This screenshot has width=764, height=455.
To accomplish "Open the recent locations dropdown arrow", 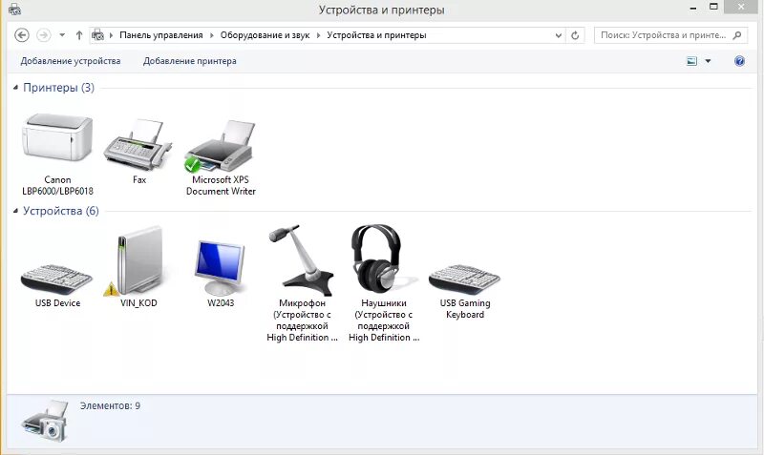I will (x=62, y=35).
